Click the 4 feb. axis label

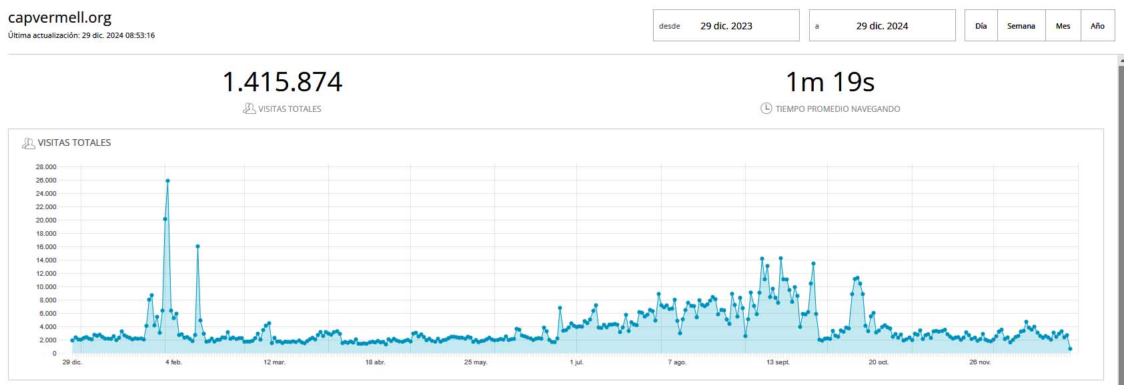[x=173, y=362]
